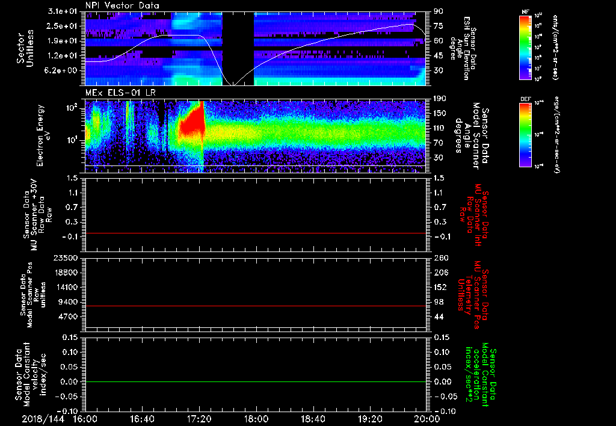Click the "17:20" time axis label
This screenshot has width=616, height=426.
click(199, 419)
